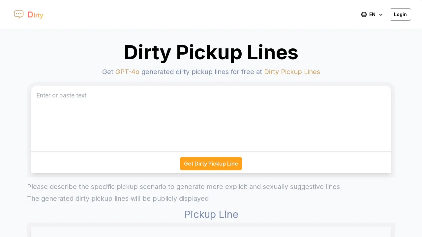Click the public display disclaimer text
422x237 pixels.
118,198
